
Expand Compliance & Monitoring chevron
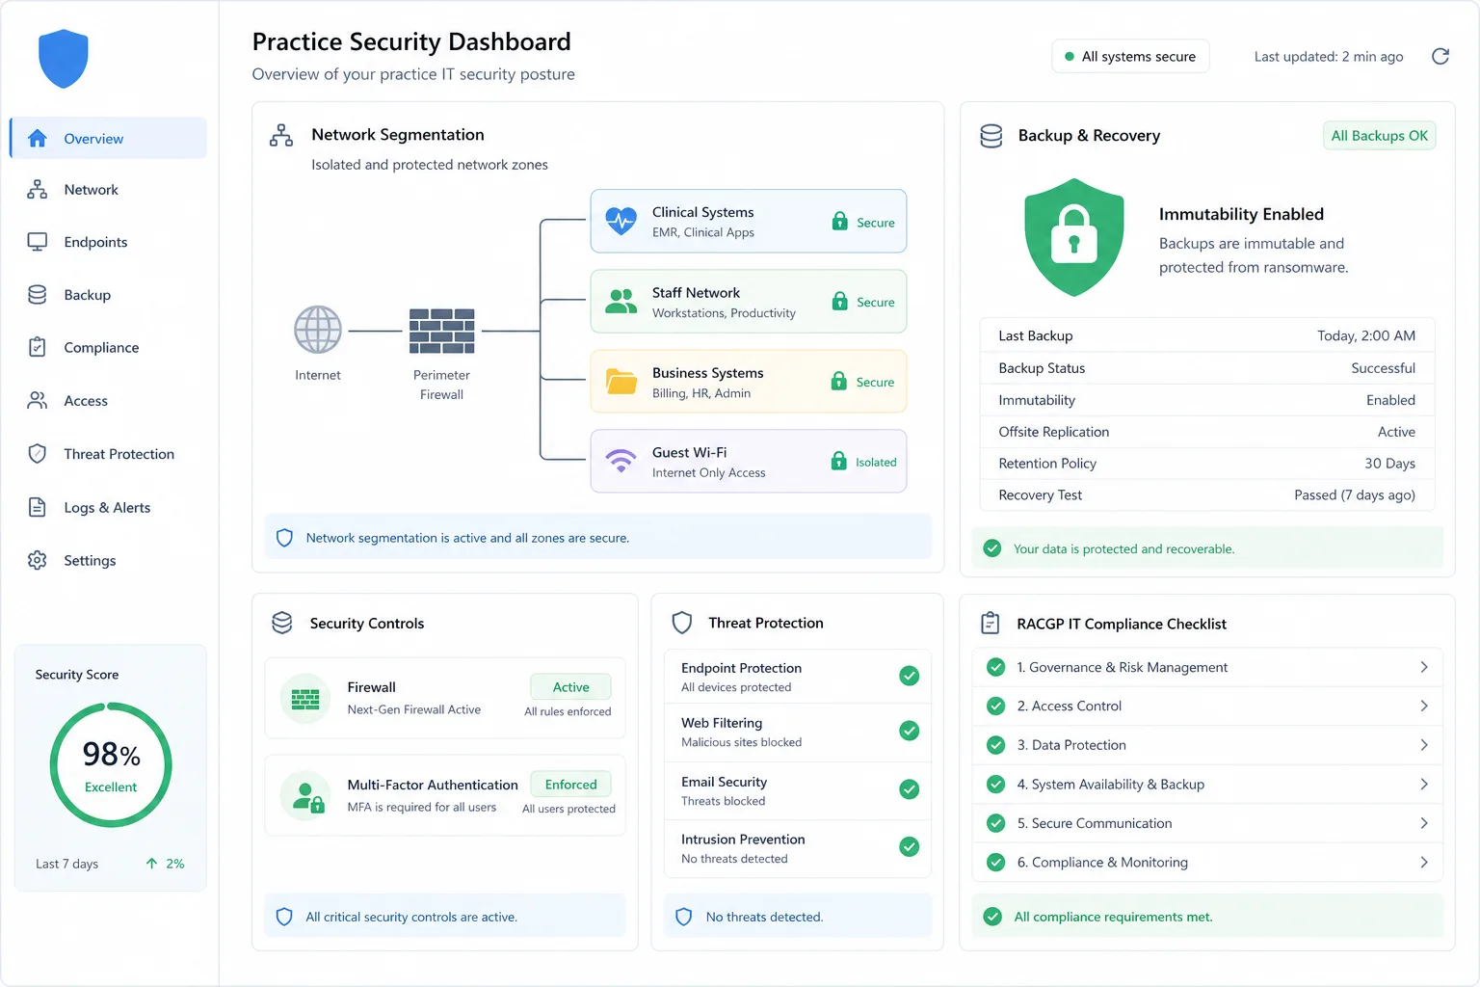pyautogui.click(x=1424, y=863)
